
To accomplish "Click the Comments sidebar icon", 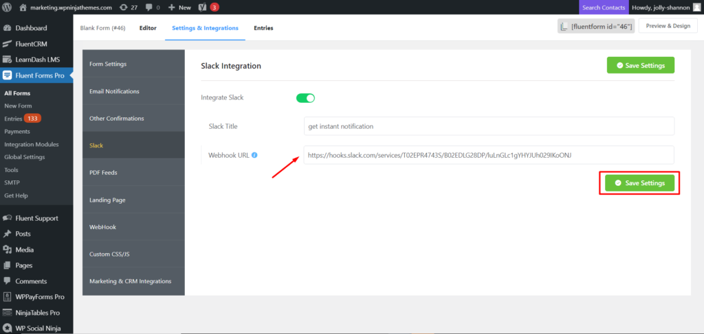I will pyautogui.click(x=7, y=281).
